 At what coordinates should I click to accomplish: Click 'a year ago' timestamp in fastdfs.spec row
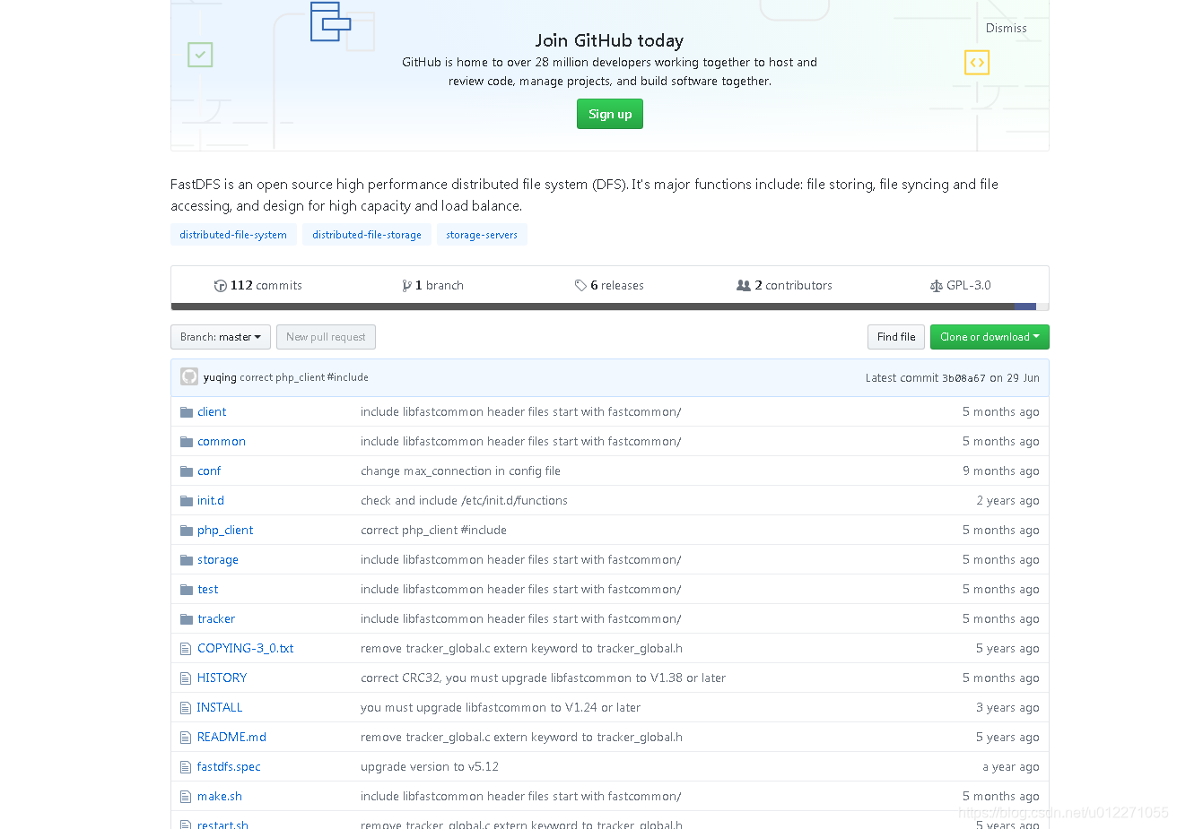coord(1011,767)
